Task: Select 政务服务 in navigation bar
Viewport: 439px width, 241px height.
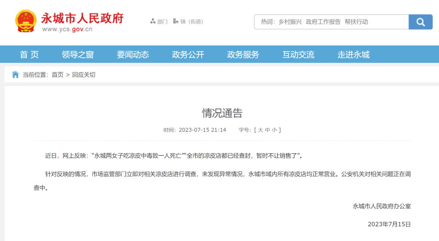Action: [x=243, y=54]
